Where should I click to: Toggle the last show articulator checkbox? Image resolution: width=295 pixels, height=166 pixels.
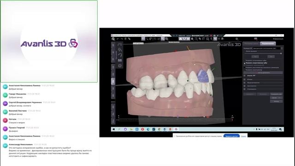[x=245, y=70]
